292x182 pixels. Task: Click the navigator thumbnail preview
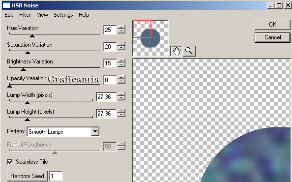tap(150, 38)
